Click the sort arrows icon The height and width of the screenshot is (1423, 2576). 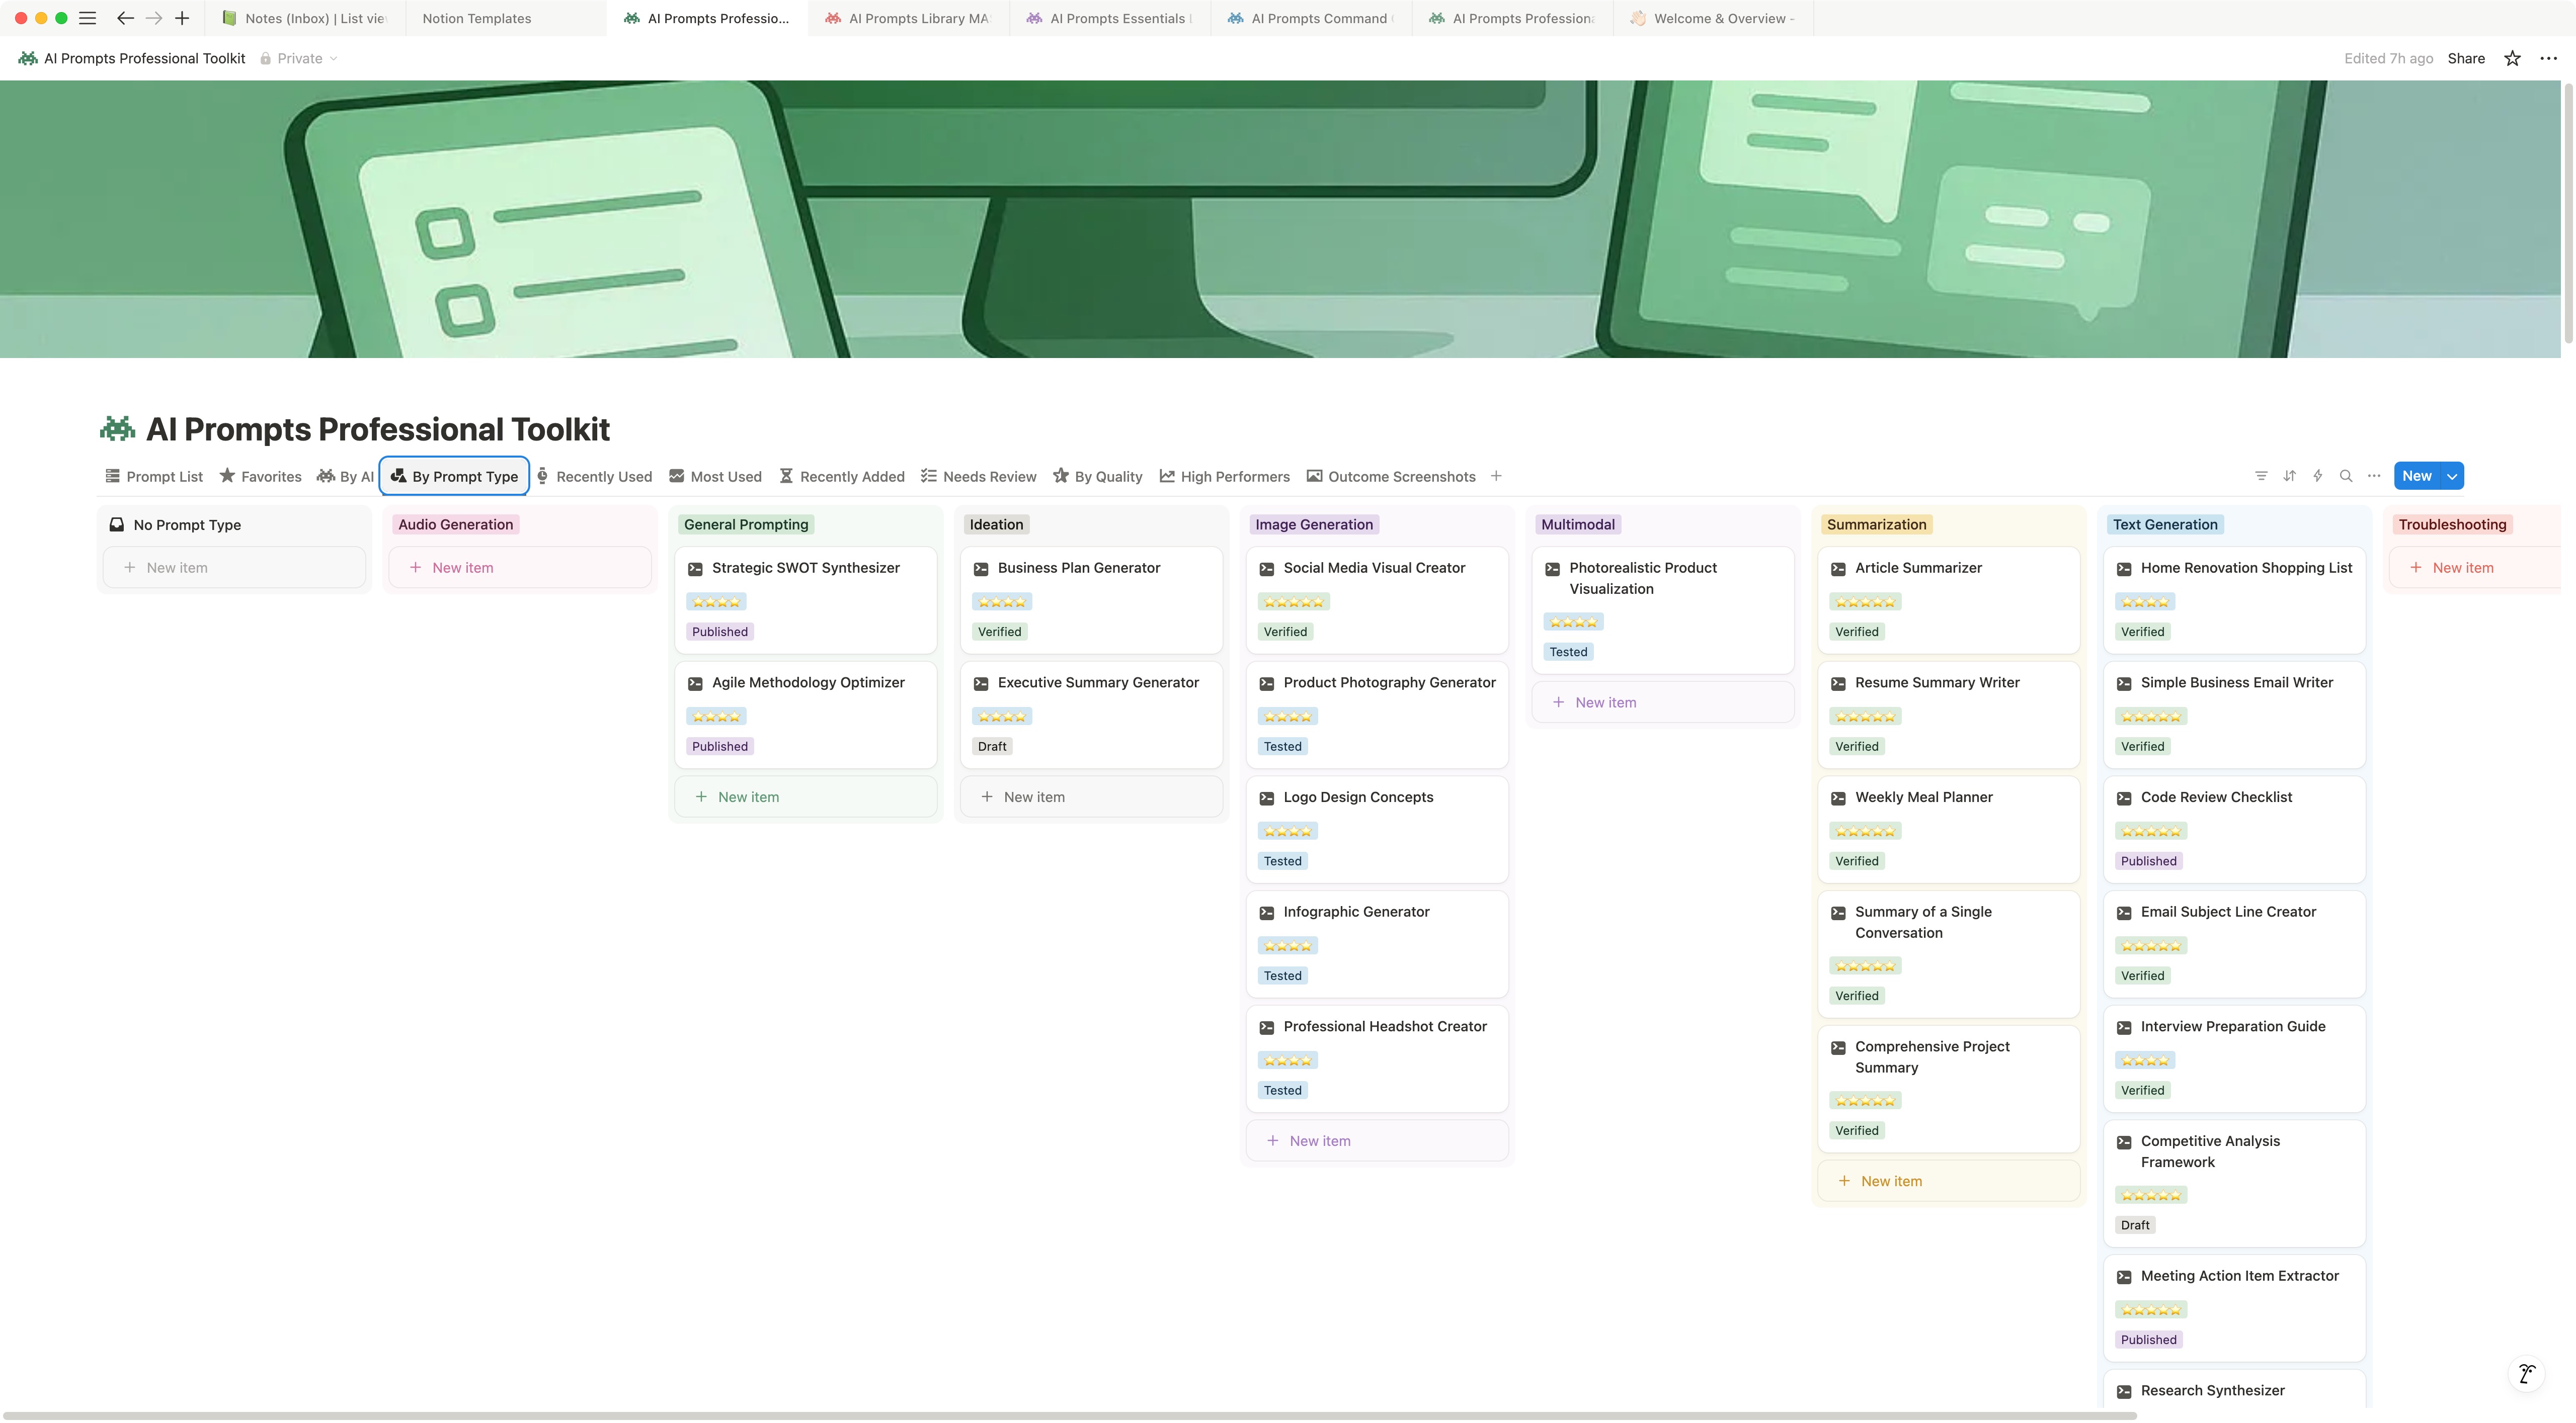pyautogui.click(x=2289, y=476)
